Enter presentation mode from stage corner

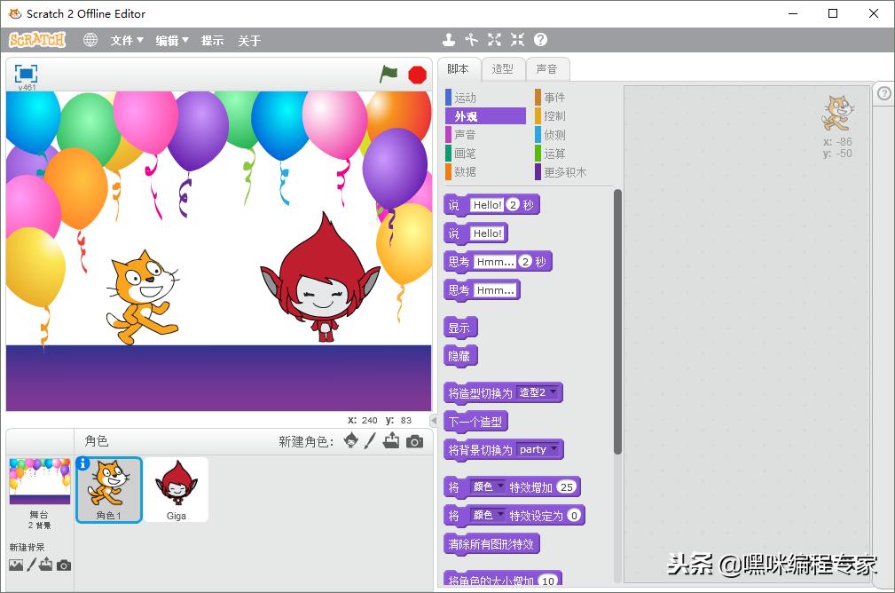click(25, 75)
